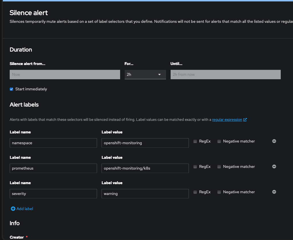Click the severity label name field

coord(53,194)
